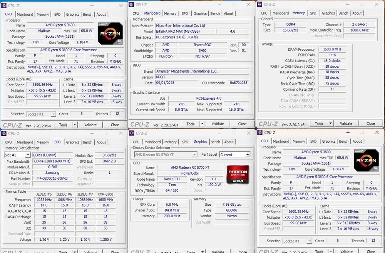Click the Max Bandwidth DDR4-3200 field
The image size is (385, 253).
[x=52, y=161]
